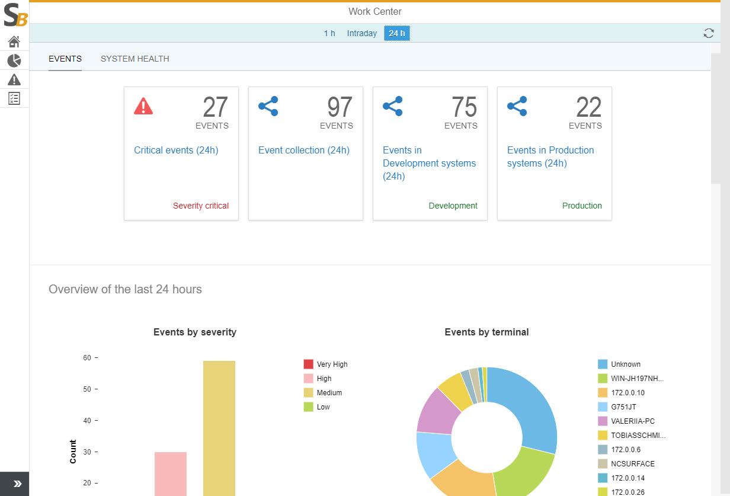Click the share icon on Event collection card
The image size is (730, 496).
tap(268, 106)
